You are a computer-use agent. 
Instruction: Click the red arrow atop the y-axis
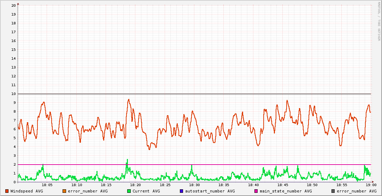18,4
